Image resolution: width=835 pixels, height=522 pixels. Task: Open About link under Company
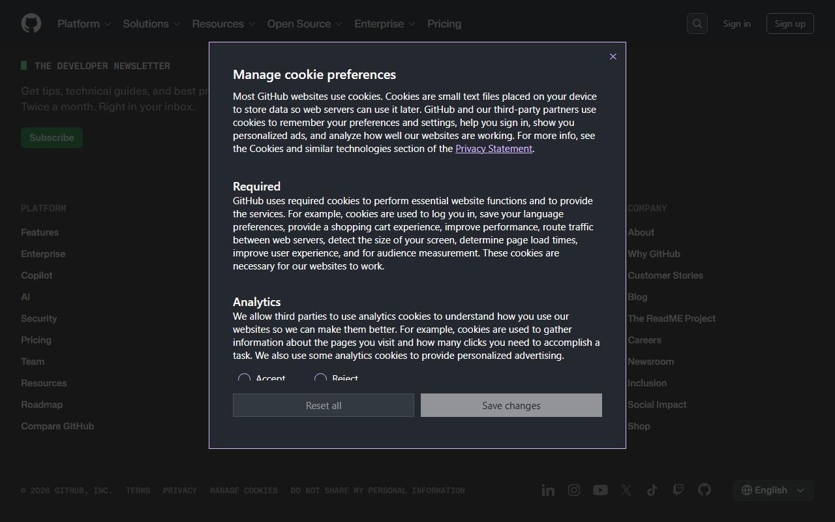click(641, 232)
